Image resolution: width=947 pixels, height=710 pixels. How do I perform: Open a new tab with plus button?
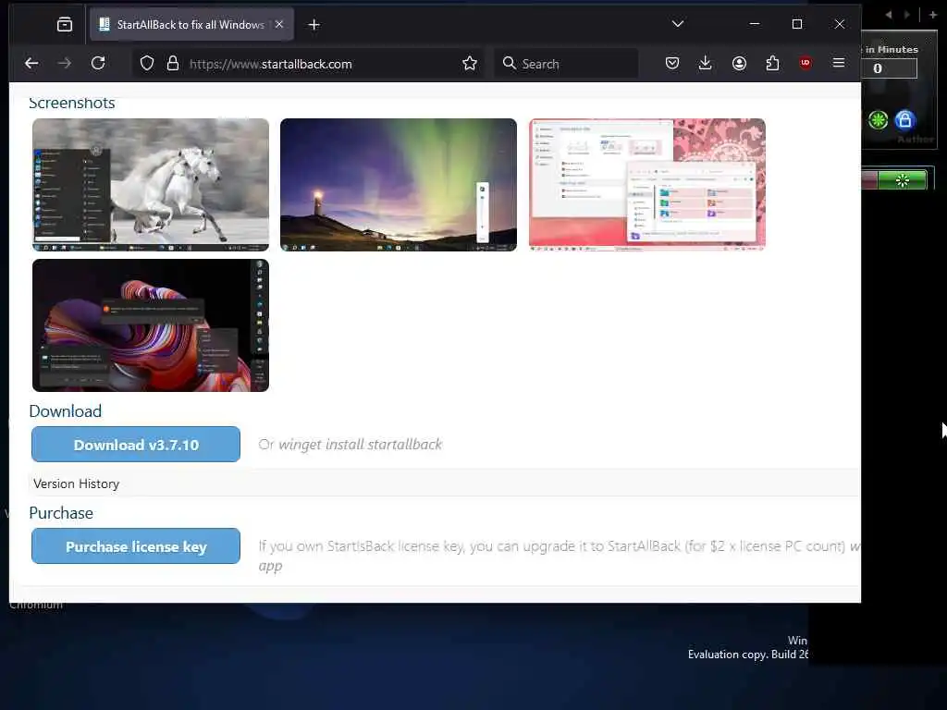(314, 25)
